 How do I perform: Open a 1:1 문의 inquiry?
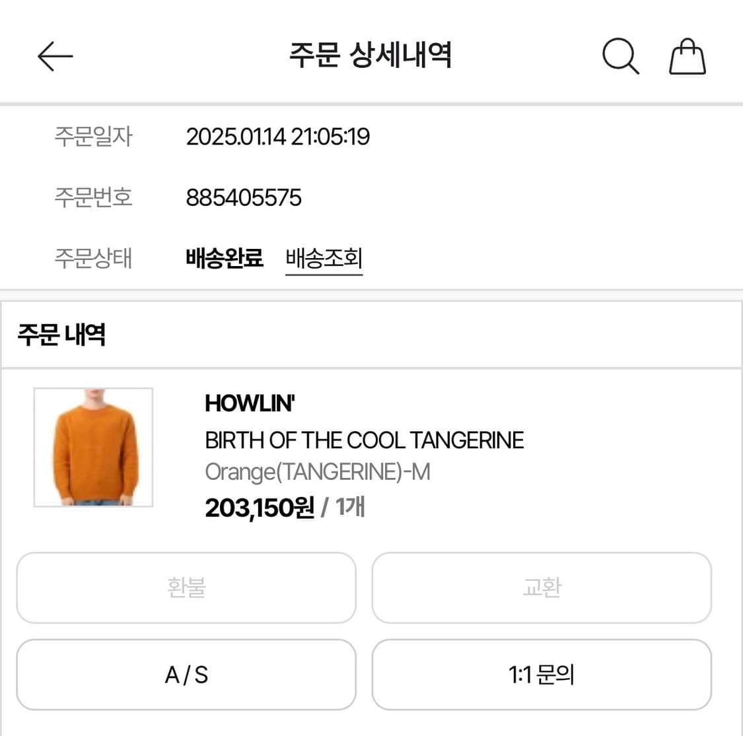pos(542,675)
